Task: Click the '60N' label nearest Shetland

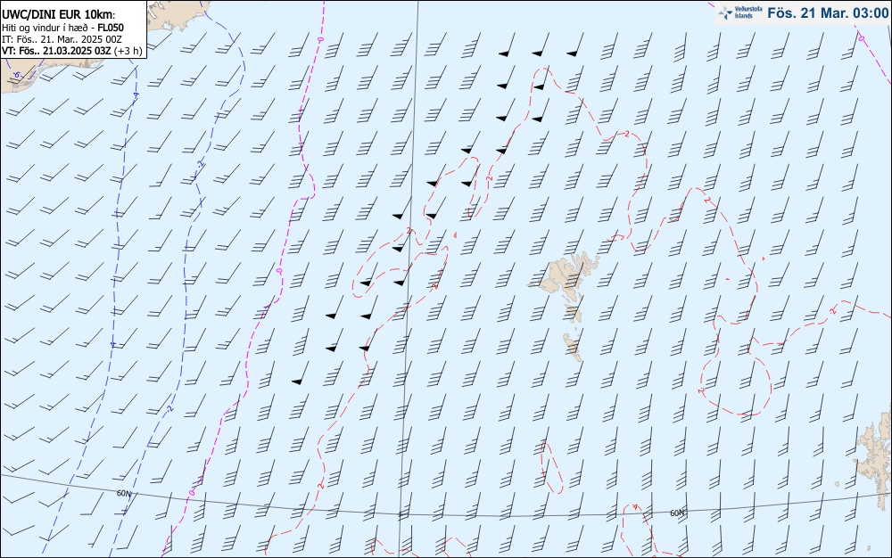Action: (x=677, y=513)
